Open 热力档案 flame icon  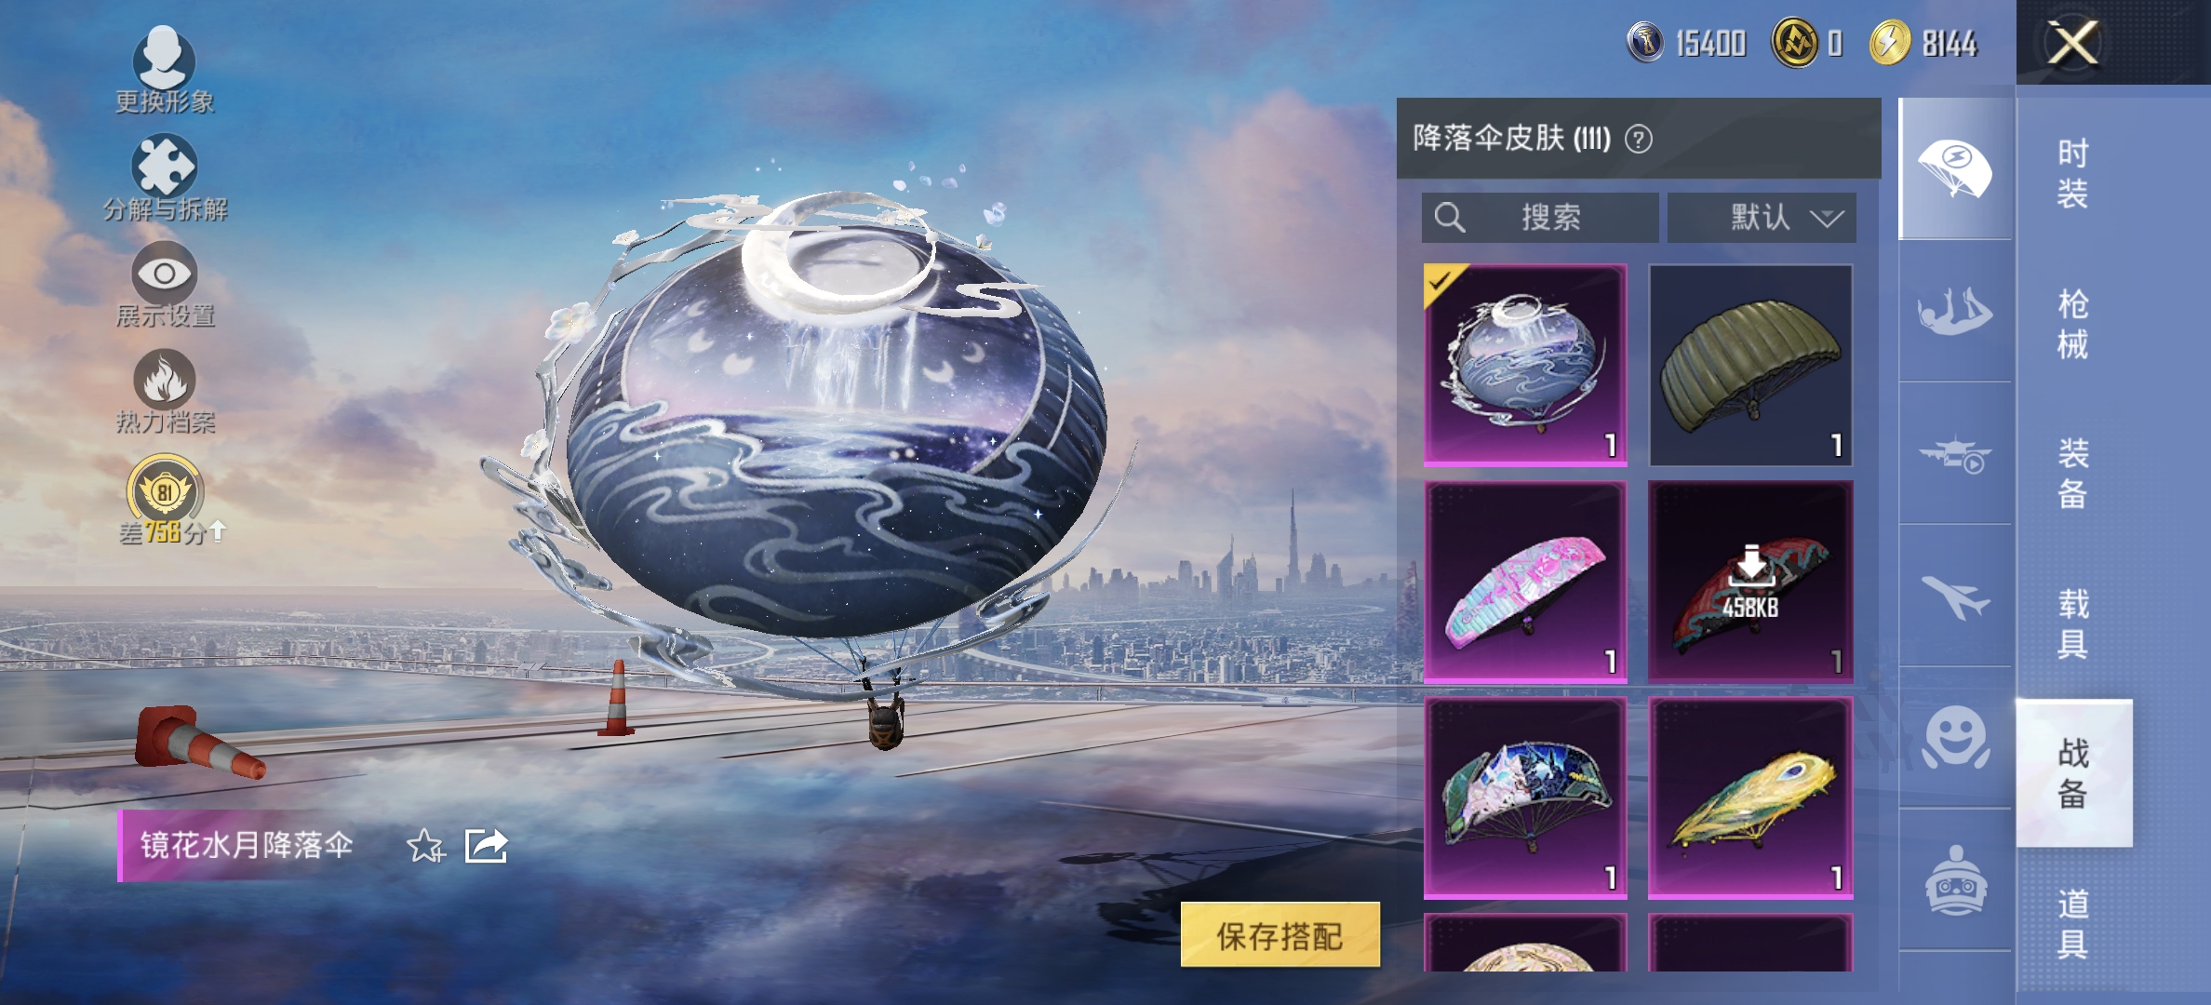click(x=164, y=380)
